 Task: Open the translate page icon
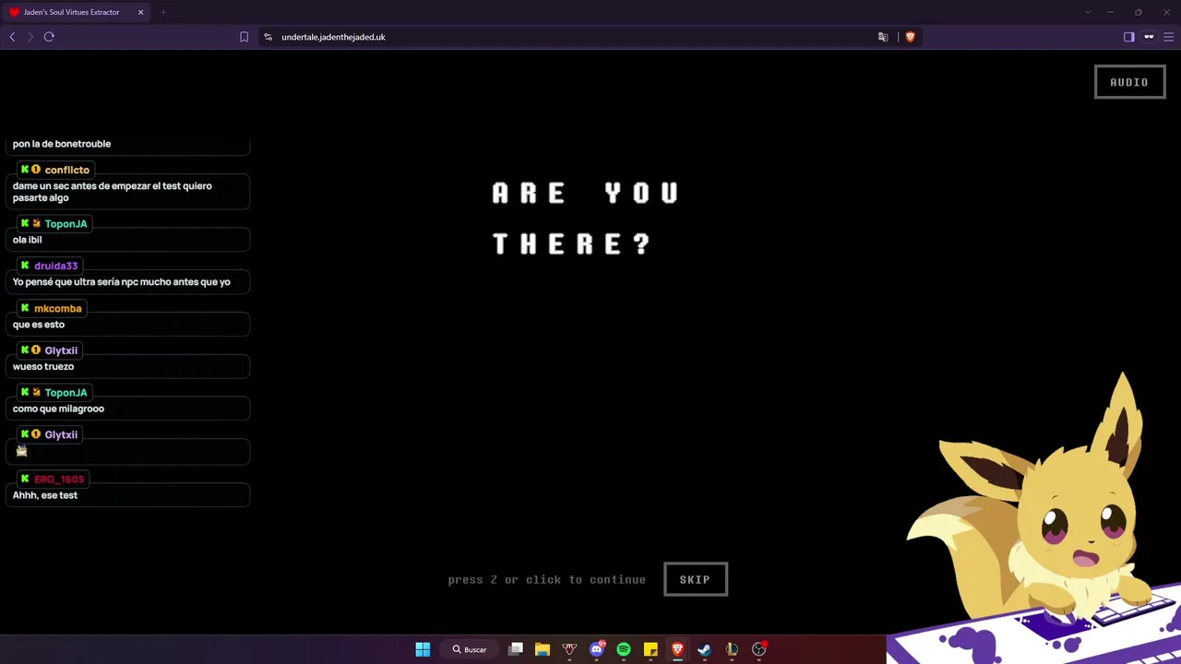[x=883, y=37]
